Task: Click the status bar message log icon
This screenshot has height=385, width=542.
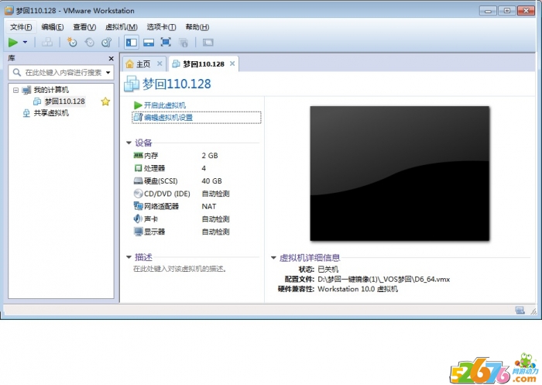Action: 520,311
